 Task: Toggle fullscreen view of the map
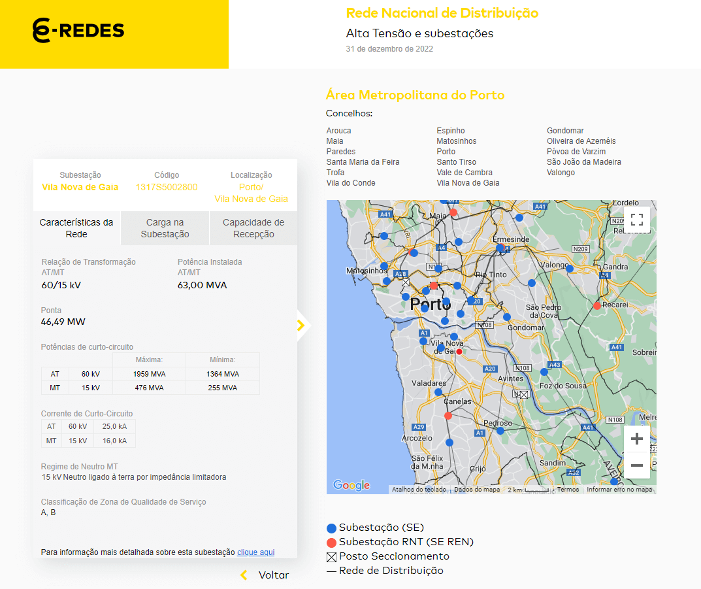(x=637, y=220)
